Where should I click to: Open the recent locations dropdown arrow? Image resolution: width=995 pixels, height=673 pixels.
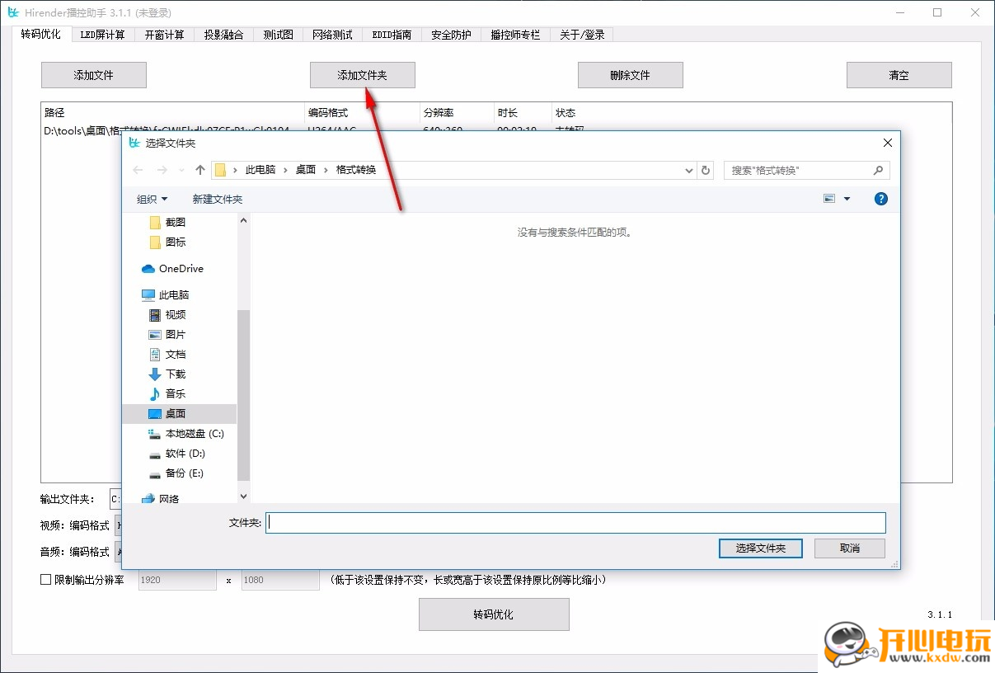tap(181, 170)
